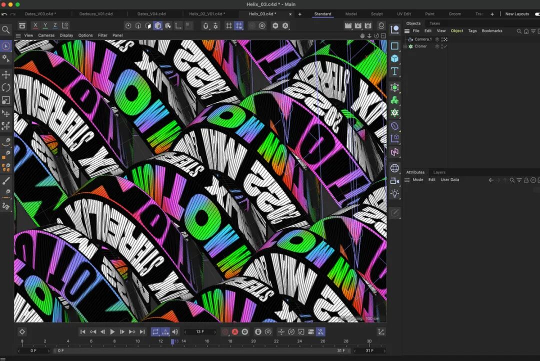Open a new document tab with plus

click(299, 14)
